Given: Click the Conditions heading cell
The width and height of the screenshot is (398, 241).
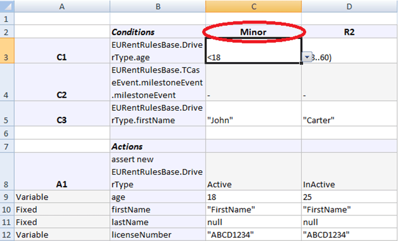Looking at the screenshot, I should tap(157, 32).
